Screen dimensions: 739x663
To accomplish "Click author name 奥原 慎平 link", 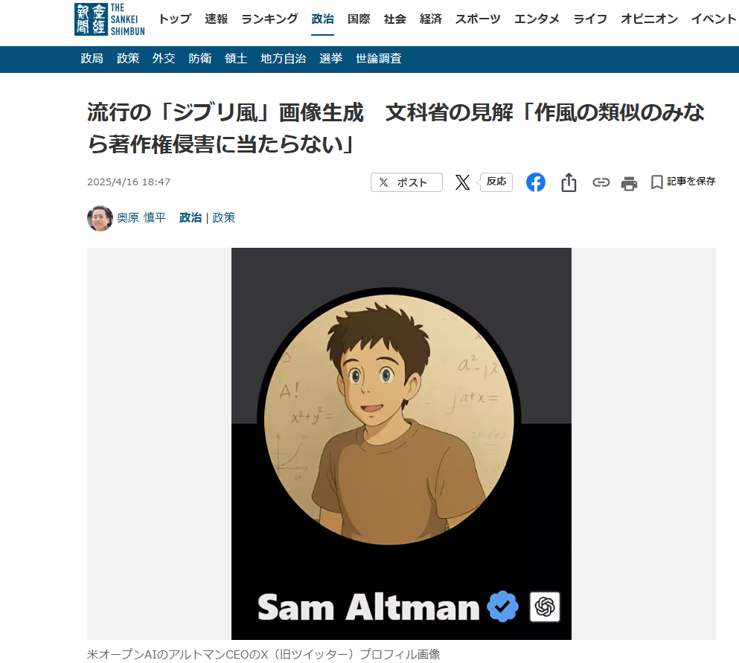I will coord(141,218).
